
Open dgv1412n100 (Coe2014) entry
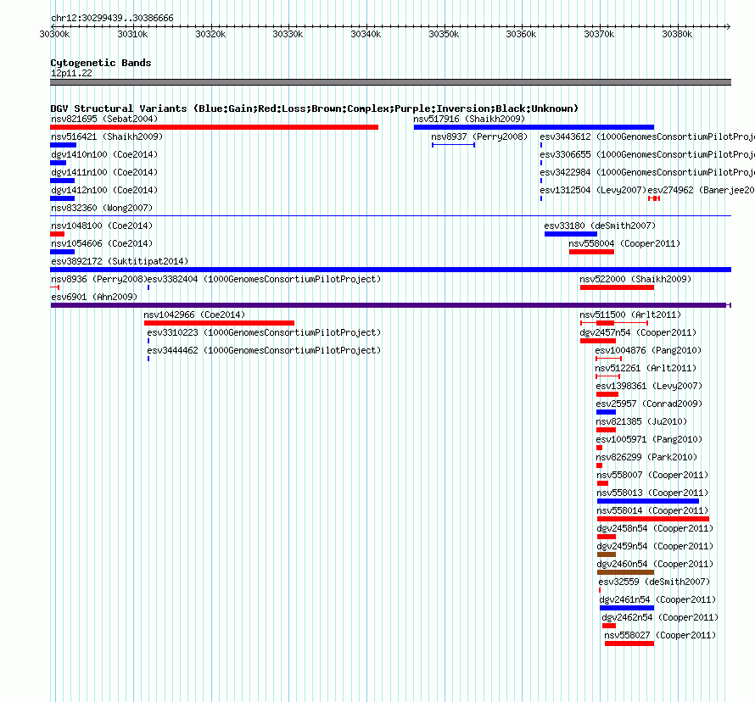click(x=104, y=190)
